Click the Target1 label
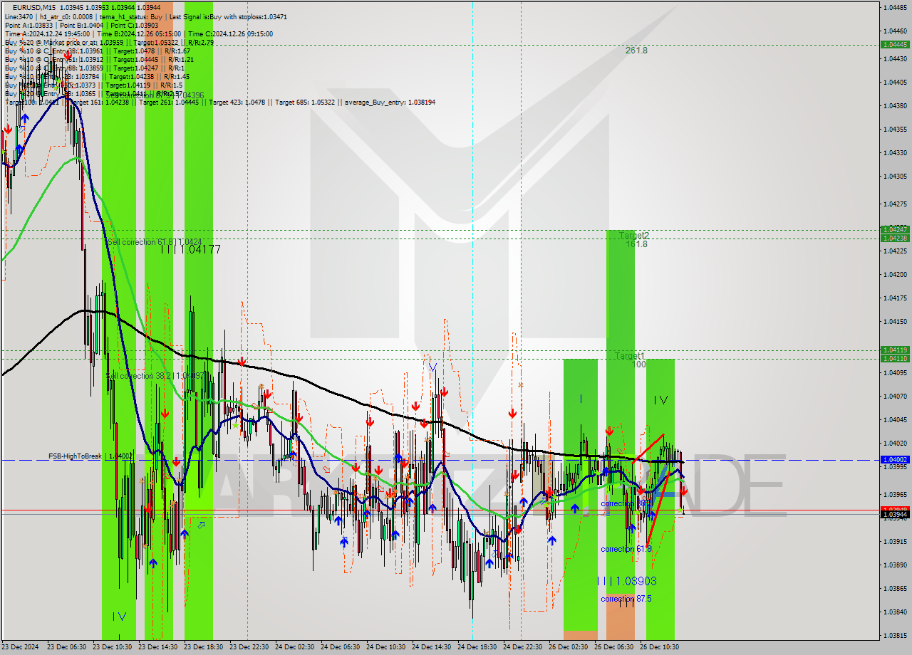The image size is (912, 655). (630, 356)
